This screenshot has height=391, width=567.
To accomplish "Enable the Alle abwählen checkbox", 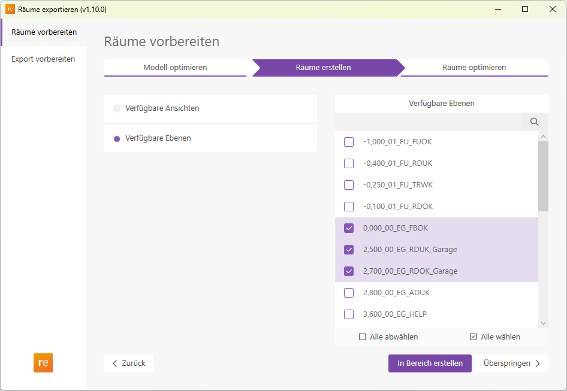I will click(362, 337).
